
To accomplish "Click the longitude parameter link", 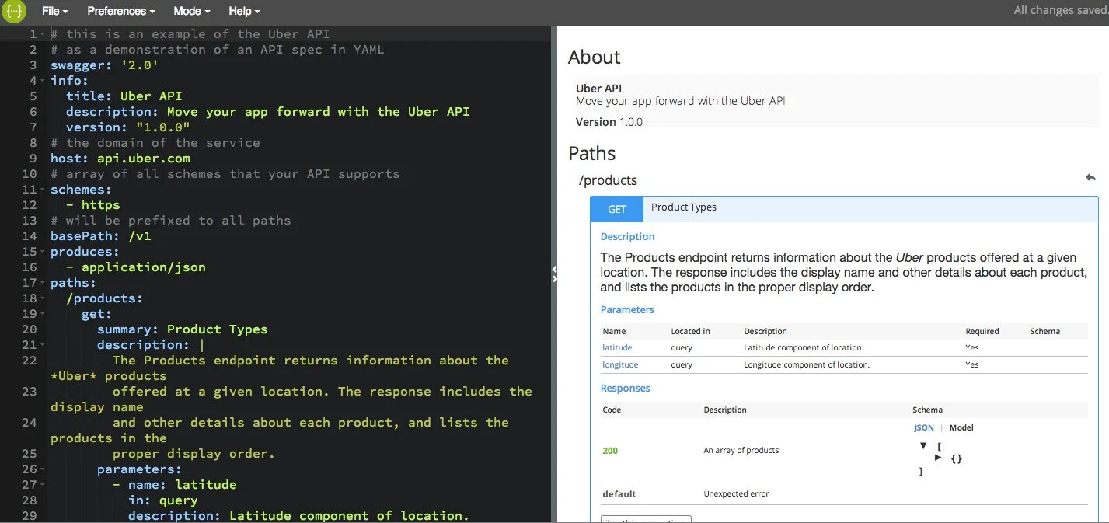I will pos(620,364).
